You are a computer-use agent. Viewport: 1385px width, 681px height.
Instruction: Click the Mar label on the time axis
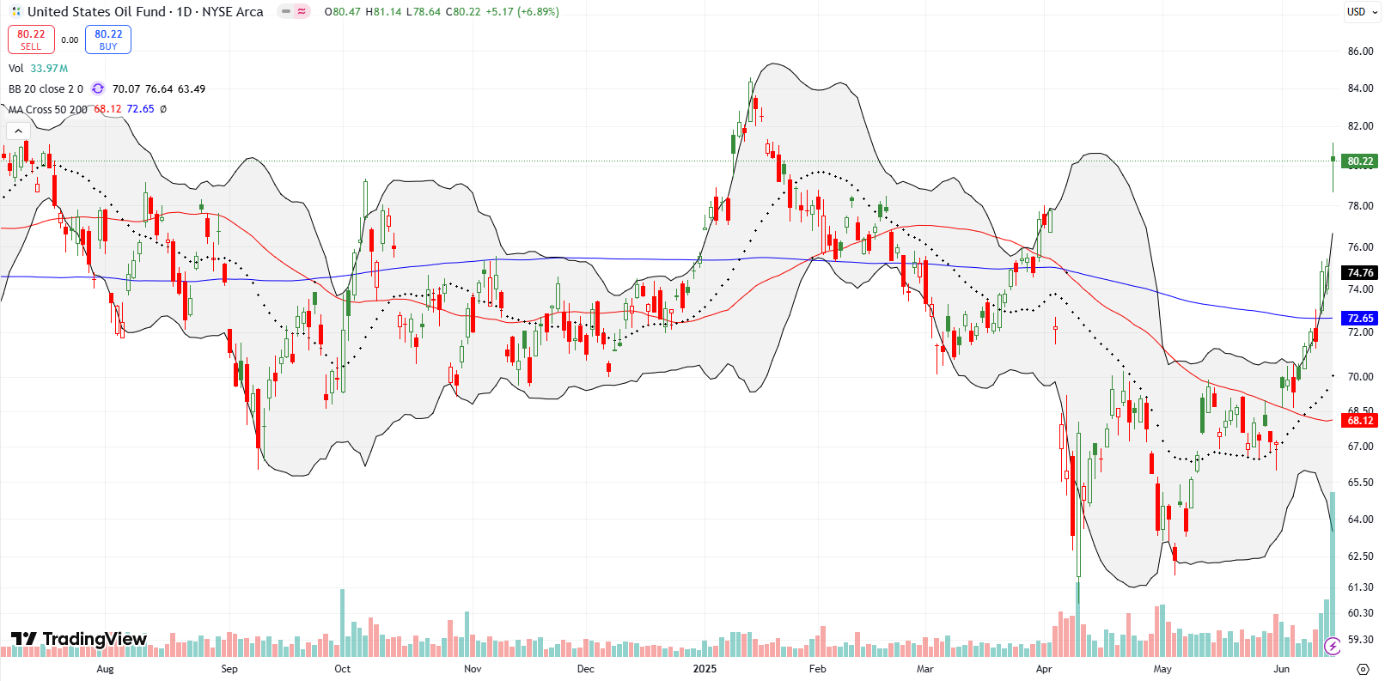point(924,669)
